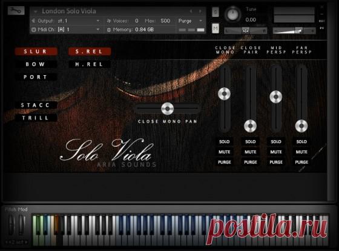This screenshot has height=251, width=339.
Task: Open the Purge dropdown menu
Action: (x=190, y=21)
